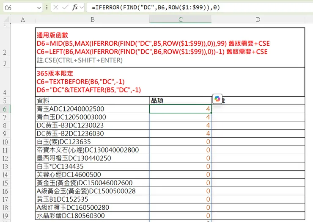Click cell 墨西哥橙玉DC130440250
Screen dimensions: 313x222
93,158
